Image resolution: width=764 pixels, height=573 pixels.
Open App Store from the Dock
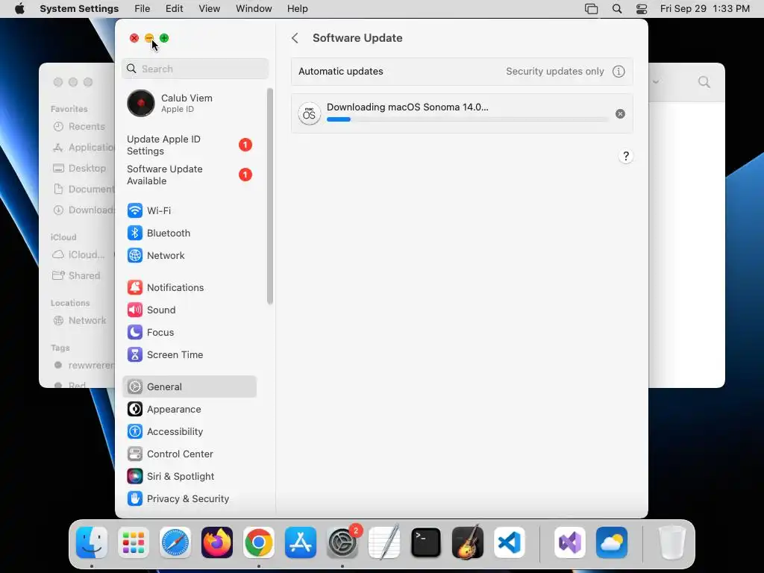[x=301, y=542]
